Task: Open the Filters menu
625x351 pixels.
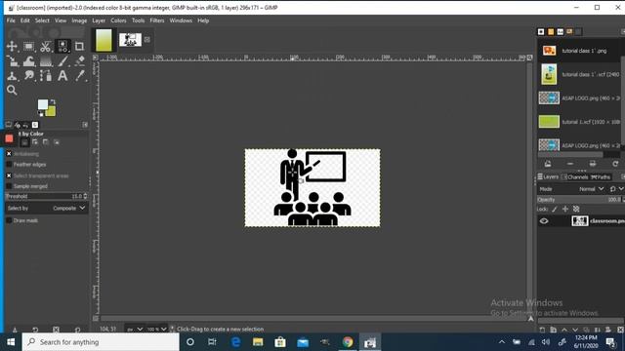Action: 157,20
